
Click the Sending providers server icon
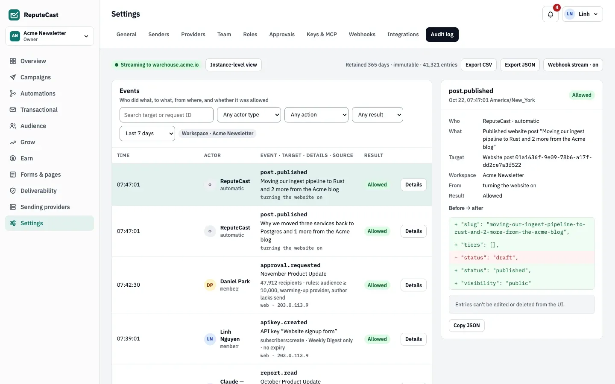13,207
